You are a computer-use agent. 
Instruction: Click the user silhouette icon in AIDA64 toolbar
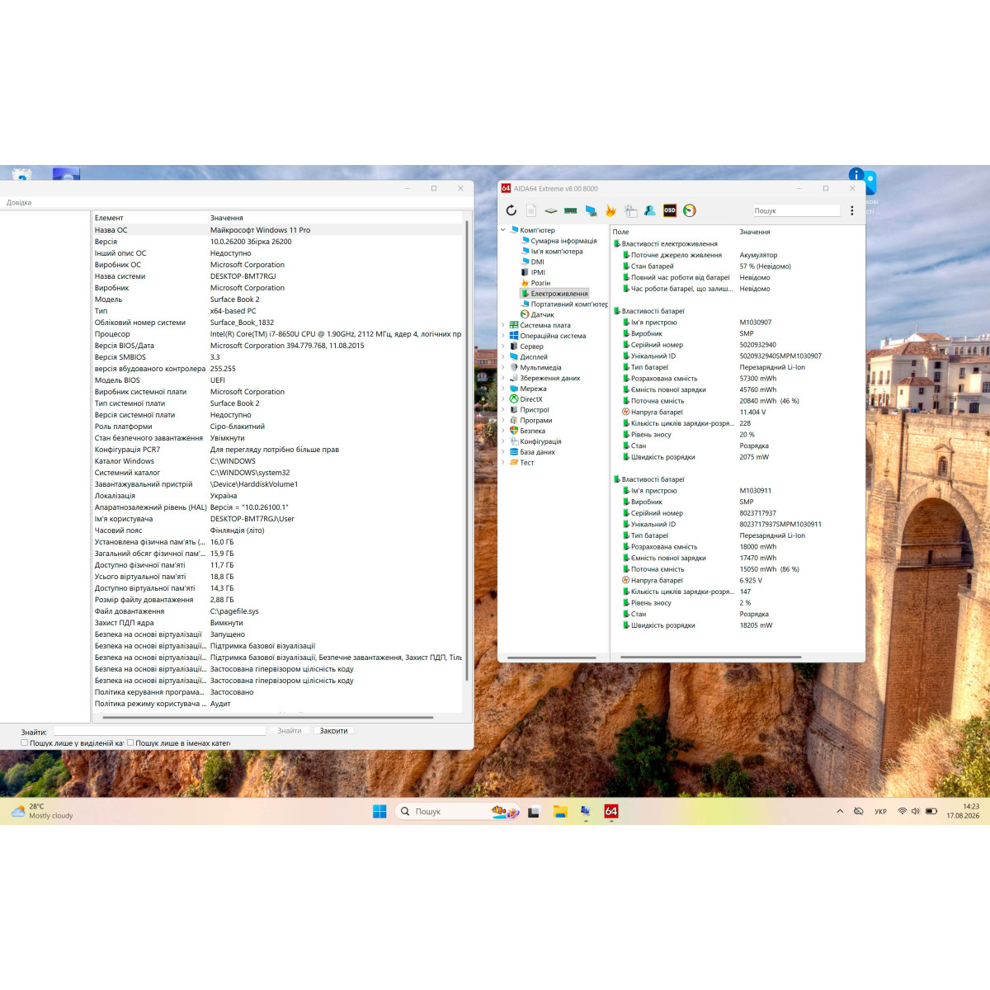650,210
